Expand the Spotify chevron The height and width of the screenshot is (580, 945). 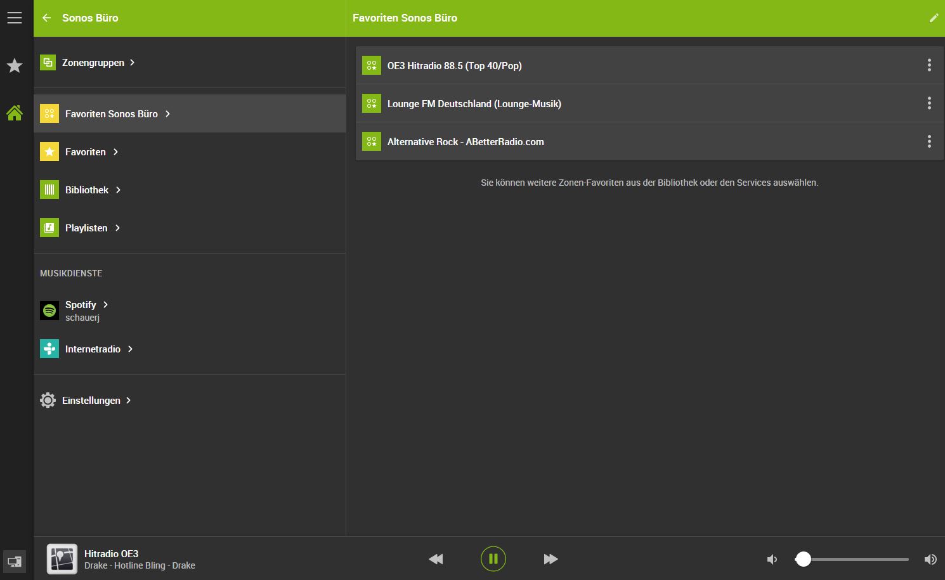(x=105, y=304)
